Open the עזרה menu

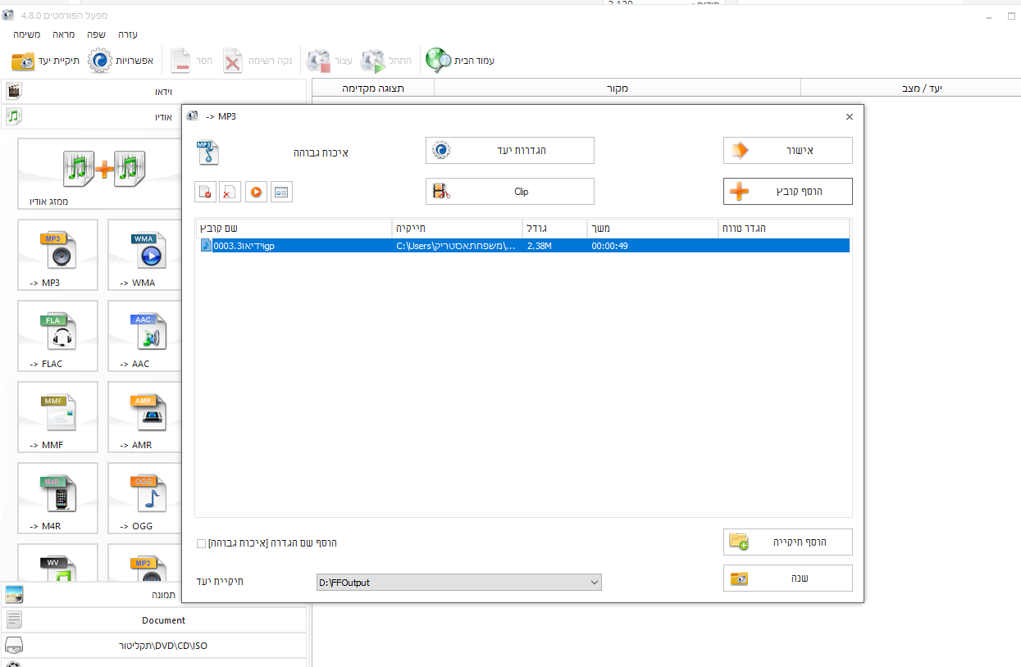click(x=127, y=34)
